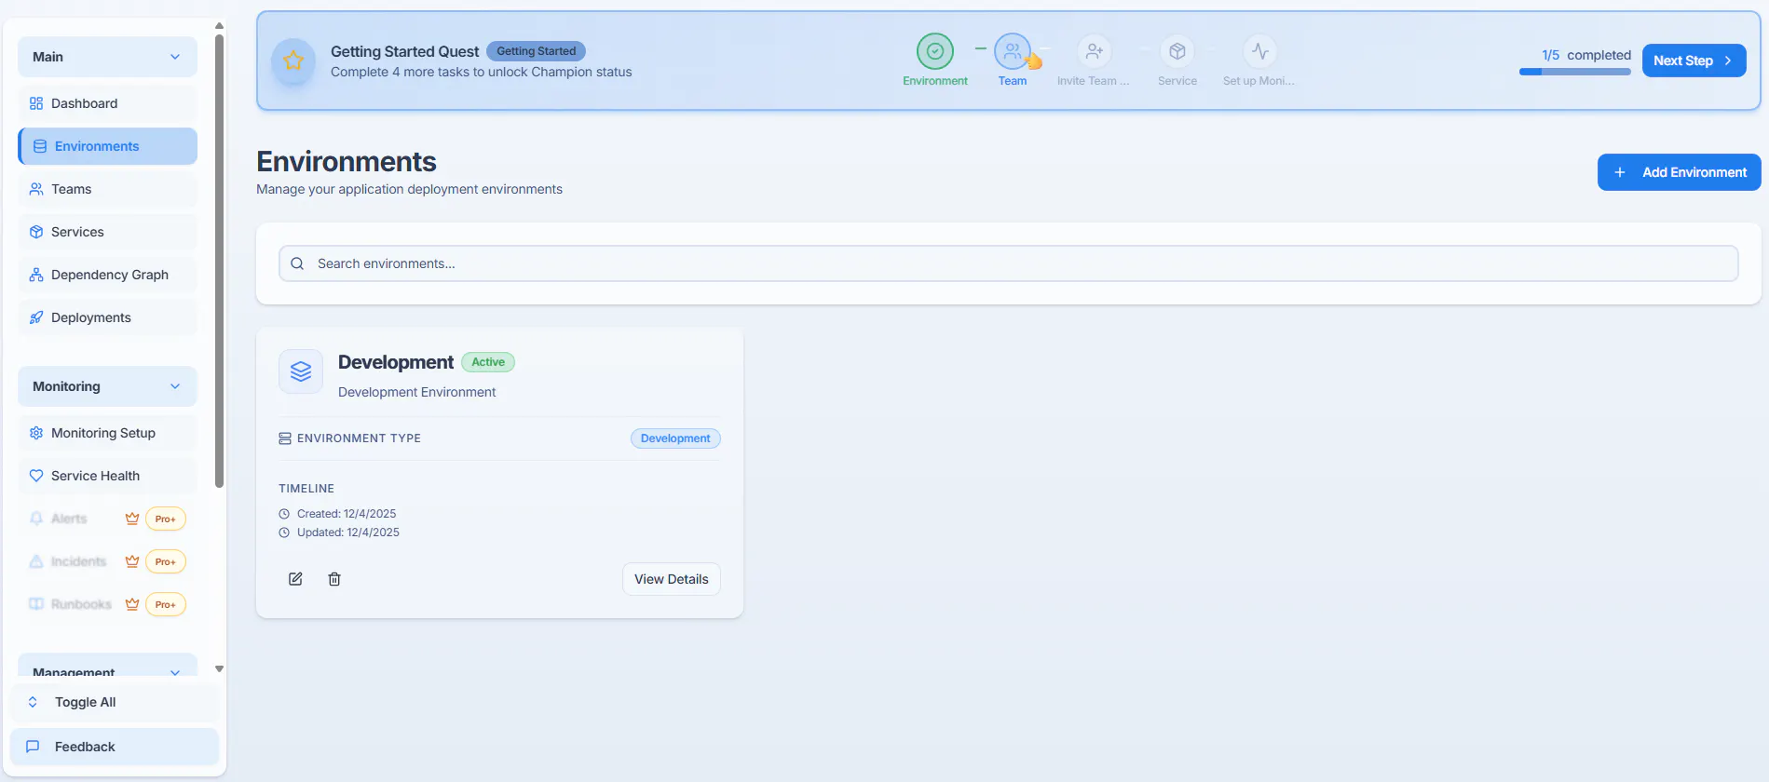This screenshot has width=1769, height=782.
Task: Click the crown icon beside Incidents
Action: click(132, 561)
